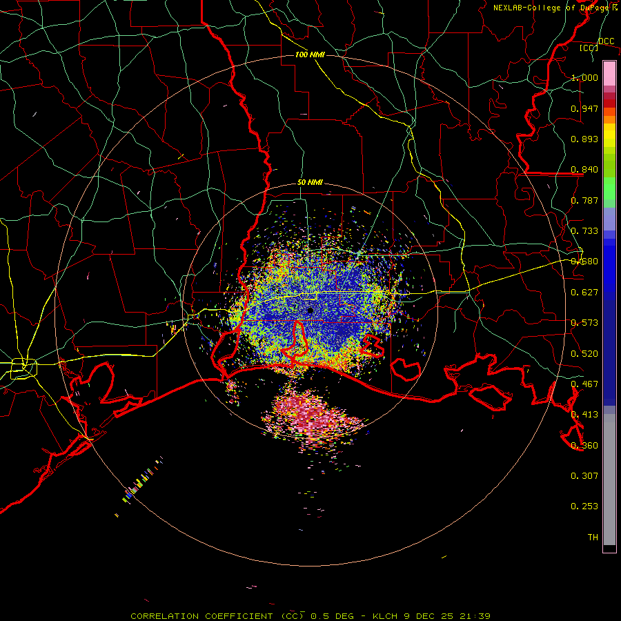Click the 100 NMI range ring label

(310, 55)
